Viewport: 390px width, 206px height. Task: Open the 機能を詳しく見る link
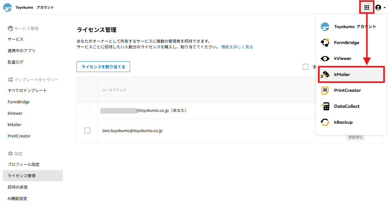coord(237,47)
